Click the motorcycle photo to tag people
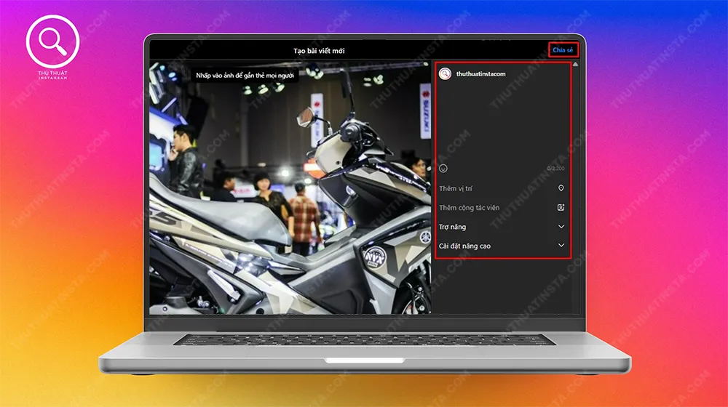 [x=290, y=188]
